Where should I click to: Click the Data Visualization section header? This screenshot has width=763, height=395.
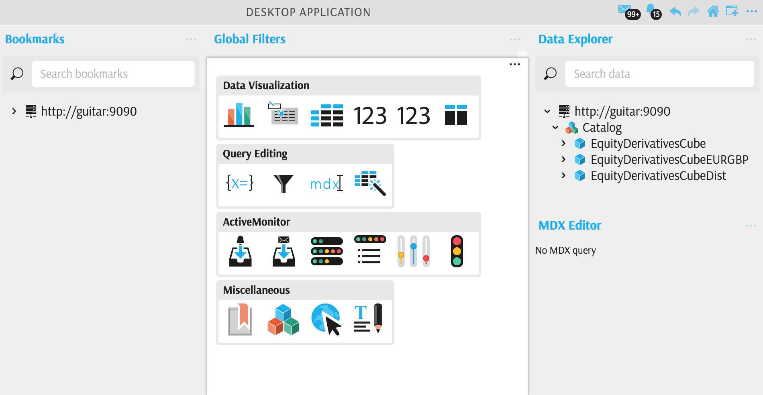[x=266, y=86]
